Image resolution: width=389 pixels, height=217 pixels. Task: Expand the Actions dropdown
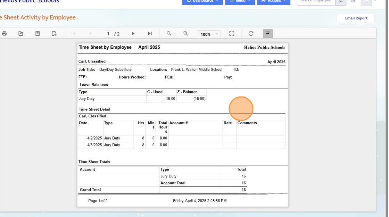click(274, 1)
